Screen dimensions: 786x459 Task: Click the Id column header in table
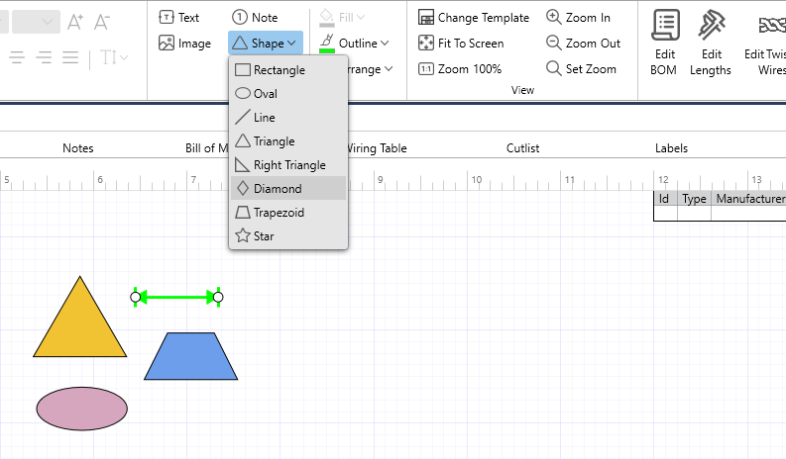click(664, 199)
